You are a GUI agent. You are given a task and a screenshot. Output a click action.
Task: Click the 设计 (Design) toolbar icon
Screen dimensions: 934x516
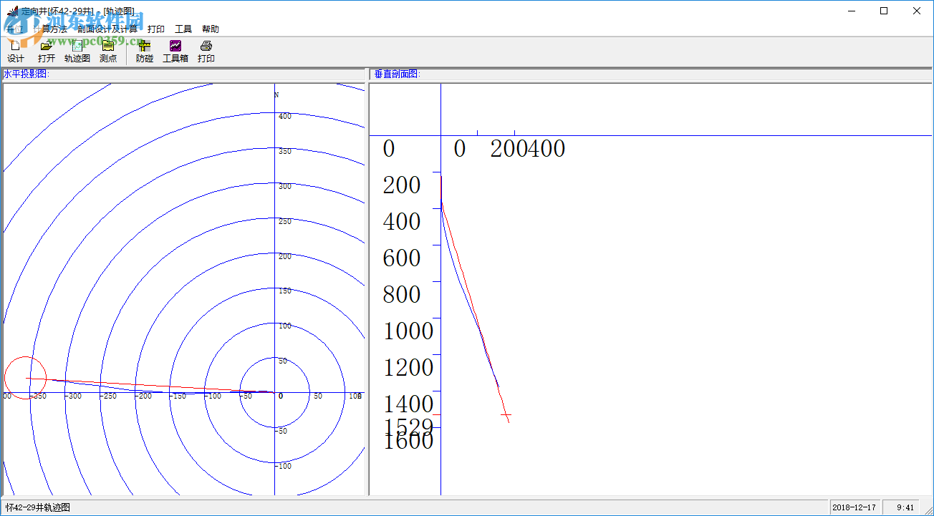point(15,52)
